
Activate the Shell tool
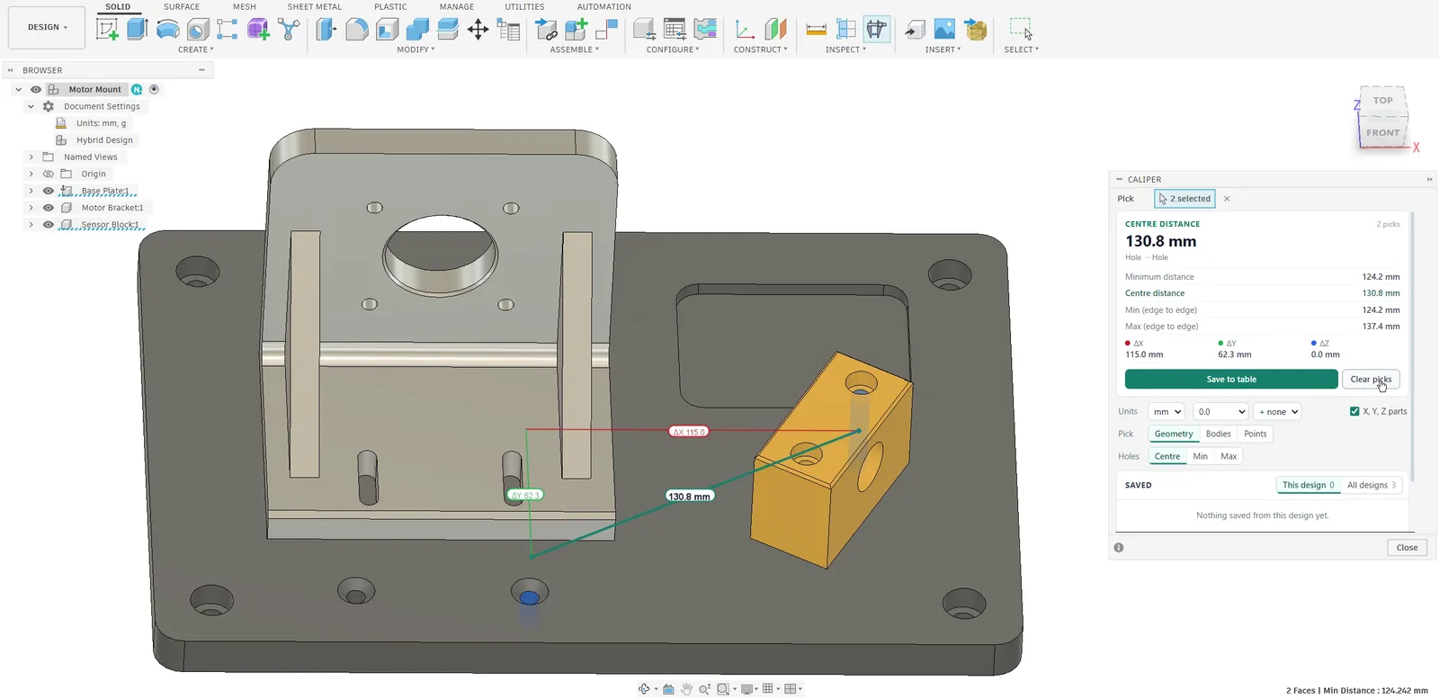point(387,29)
